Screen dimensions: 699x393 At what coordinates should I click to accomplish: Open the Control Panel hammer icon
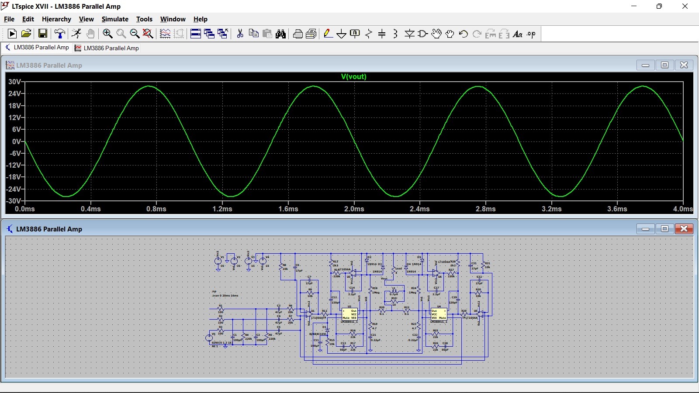point(60,34)
